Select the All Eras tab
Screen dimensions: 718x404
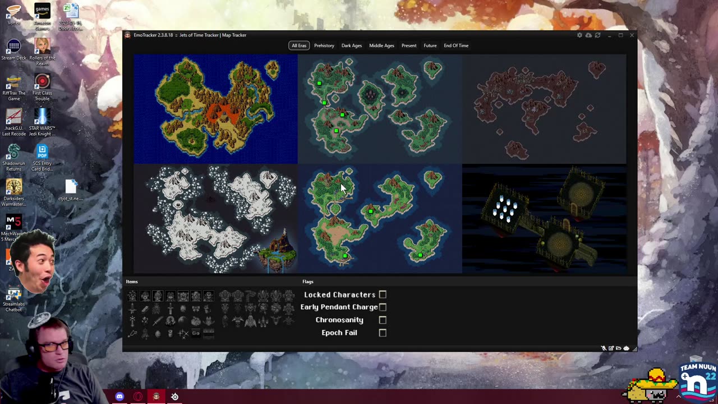point(299,45)
